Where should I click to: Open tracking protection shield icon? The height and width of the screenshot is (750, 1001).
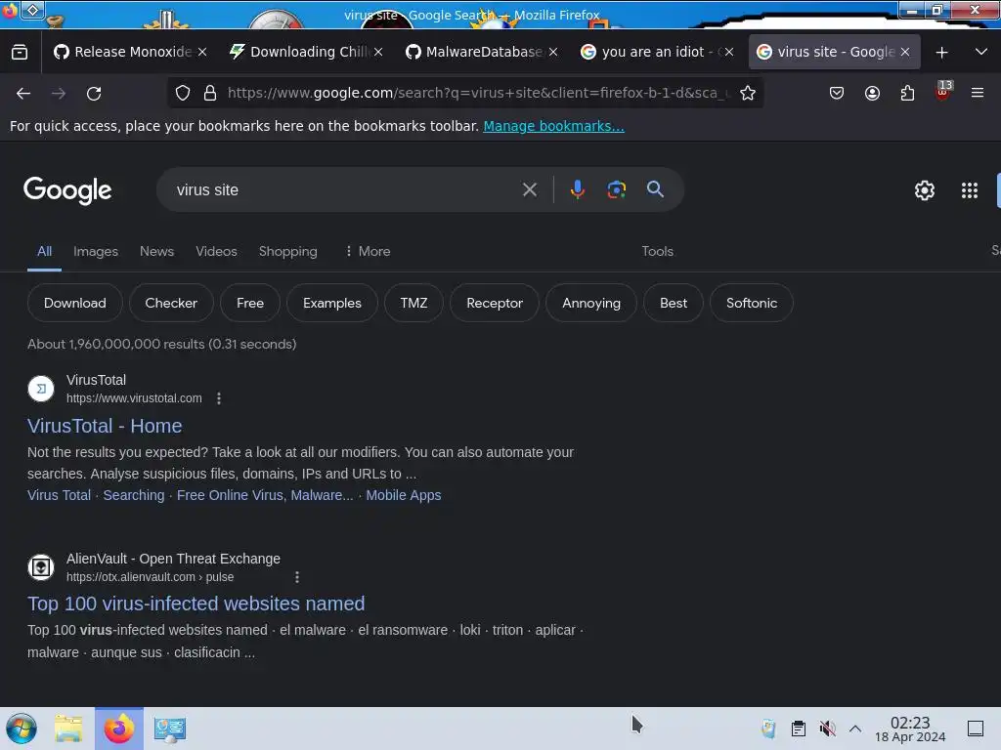point(183,93)
